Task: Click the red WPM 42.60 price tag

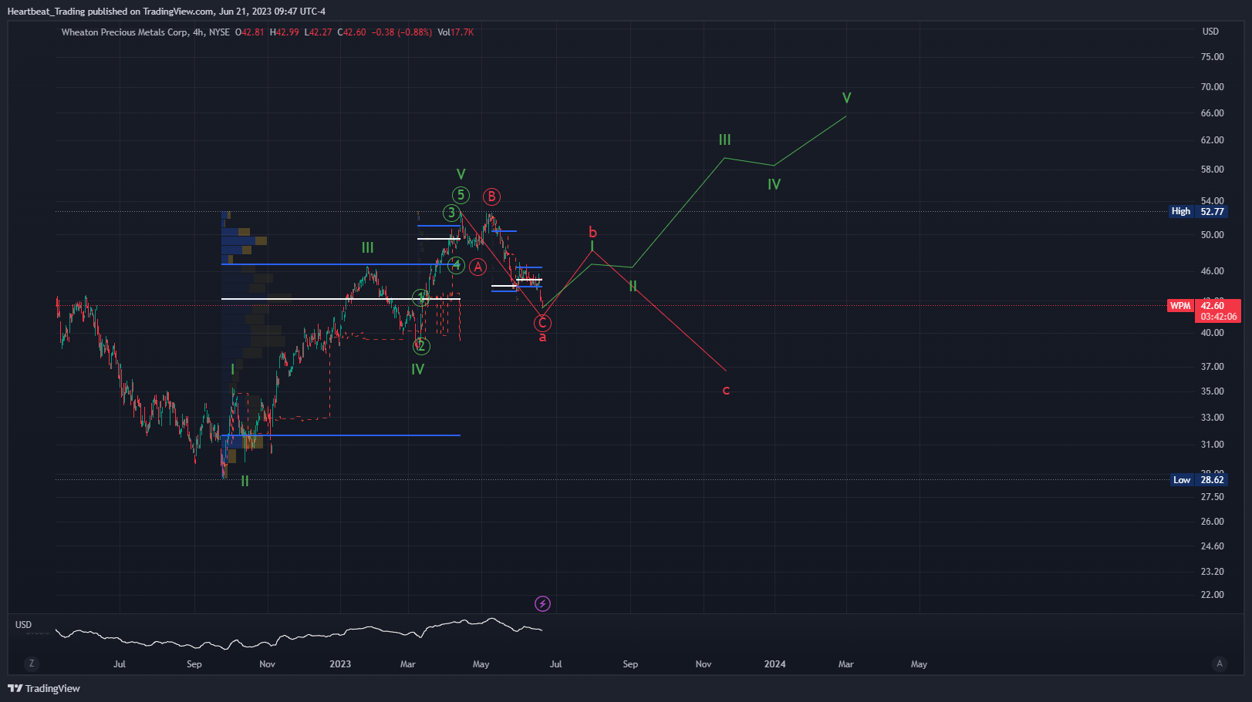Action: (x=1203, y=306)
